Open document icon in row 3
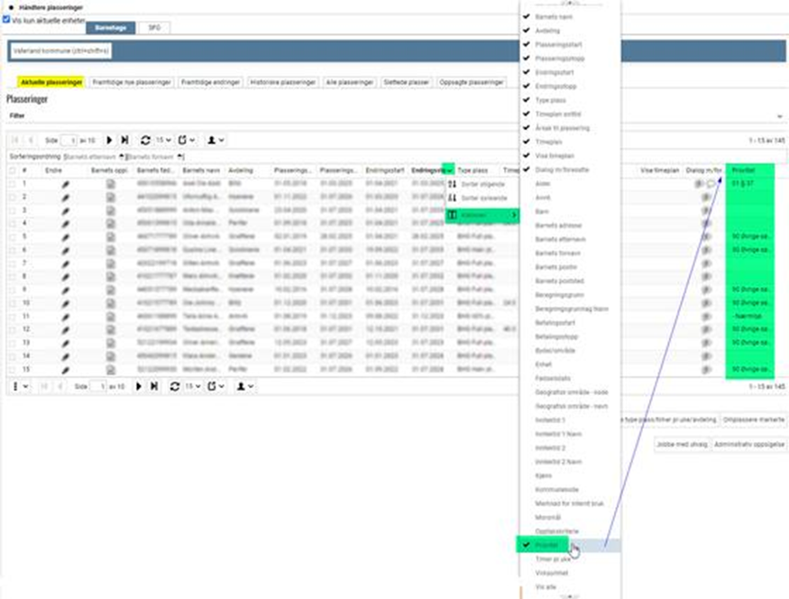The width and height of the screenshot is (789, 599). click(111, 210)
